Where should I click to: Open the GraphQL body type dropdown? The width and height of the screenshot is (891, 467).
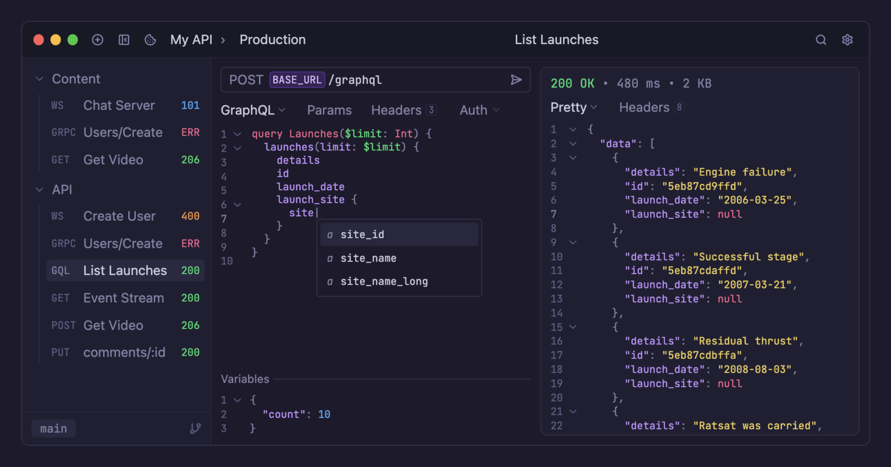pos(253,110)
